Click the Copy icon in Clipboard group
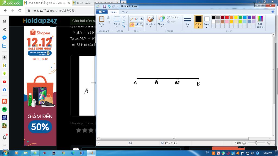This screenshot has width=278, height=156. [x=108, y=22]
